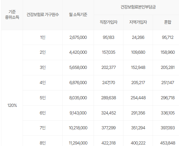179x146 pixels.
Task: Click the '지역가입자' sub-header
Action: pyautogui.click(x=138, y=22)
